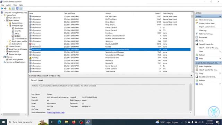The image size is (222, 125).
Task: Select Task Scheduler in the tree
Action: [x=15, y=18]
